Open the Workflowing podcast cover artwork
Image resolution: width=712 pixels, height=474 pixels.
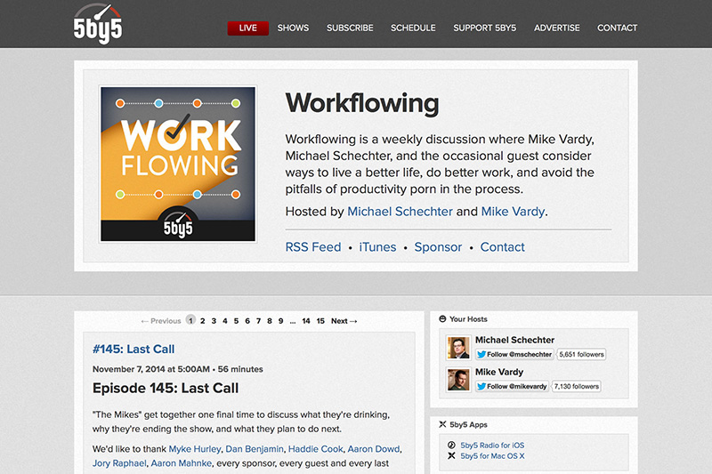[178, 164]
